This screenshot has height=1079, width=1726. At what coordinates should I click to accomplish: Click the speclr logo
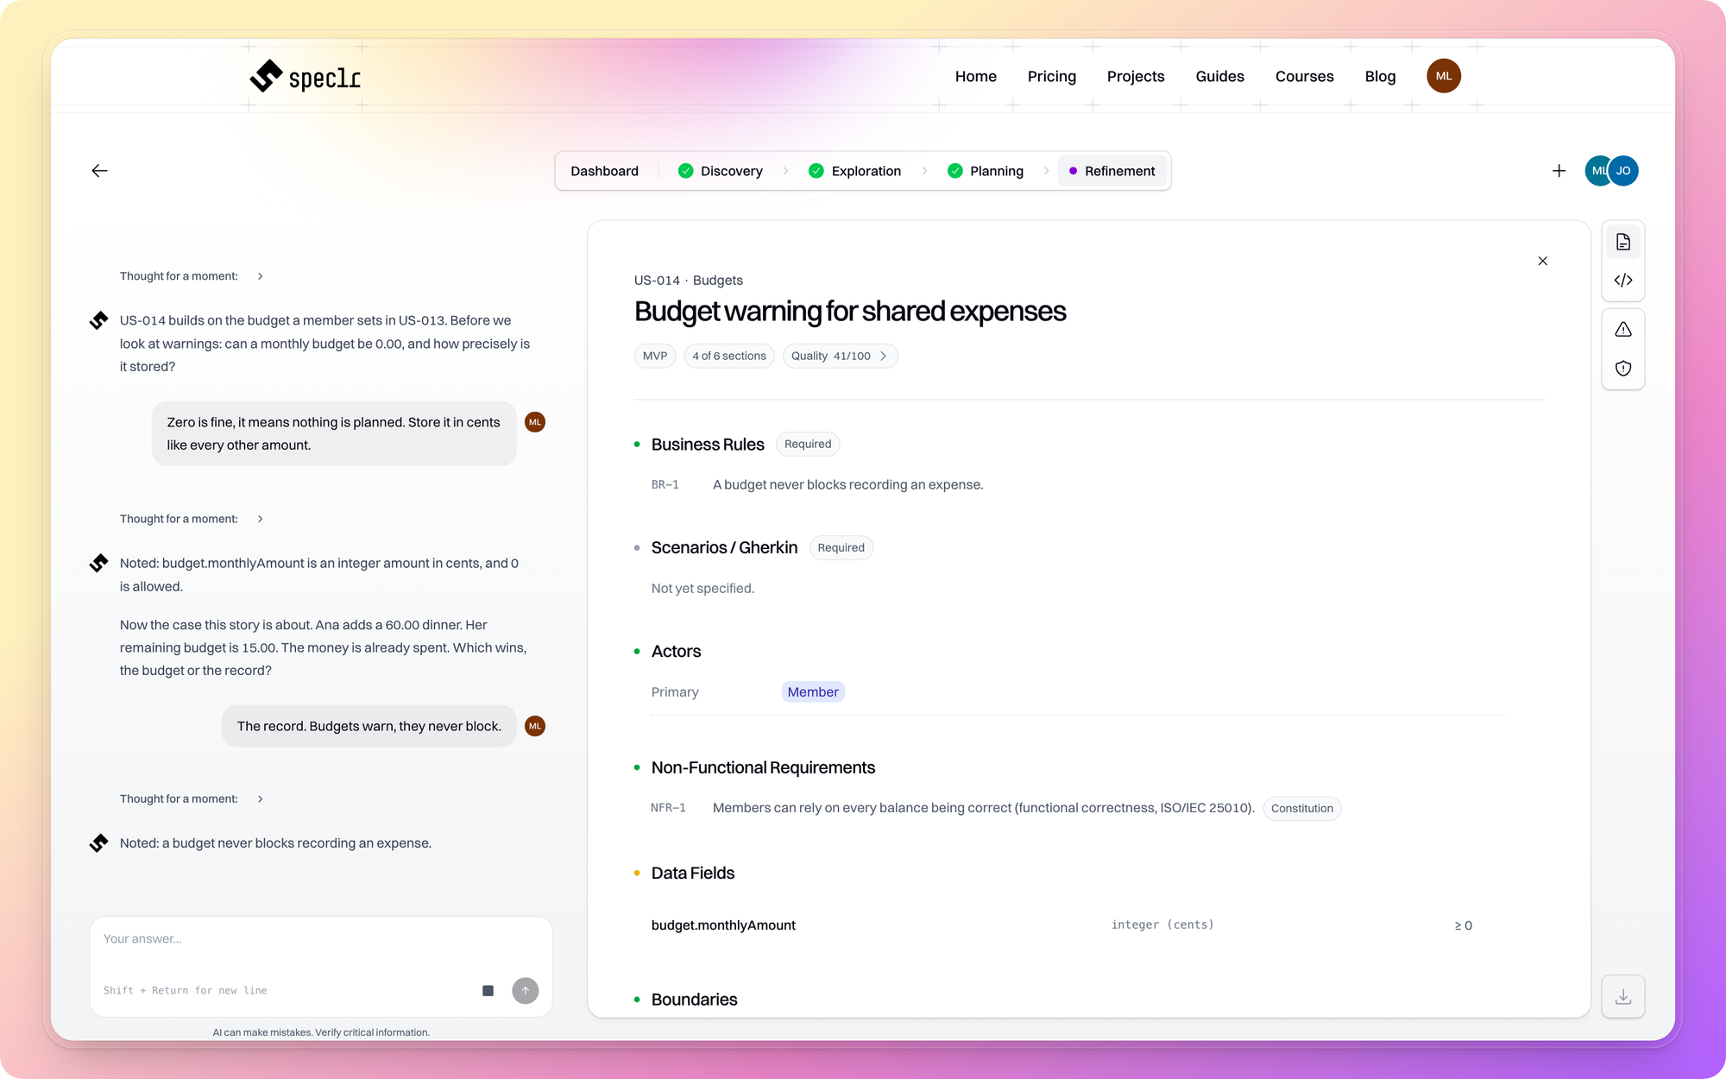click(305, 77)
